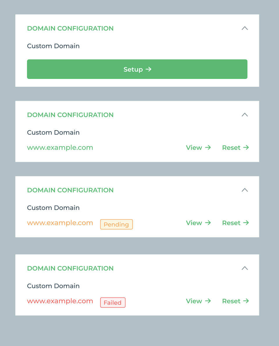Click the orange www.example.com domain link
The width and height of the screenshot is (279, 346).
tap(60, 223)
